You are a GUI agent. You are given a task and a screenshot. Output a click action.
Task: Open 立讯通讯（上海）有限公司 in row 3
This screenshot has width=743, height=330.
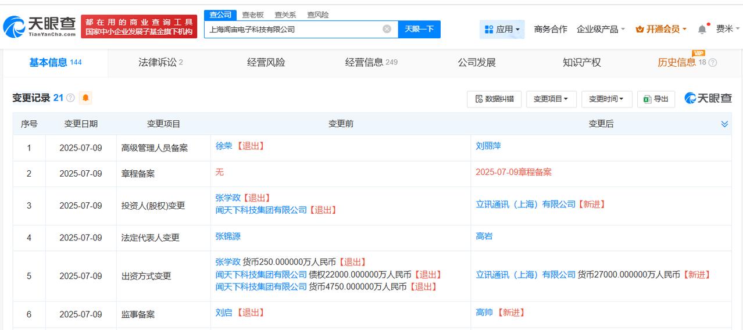526,204
